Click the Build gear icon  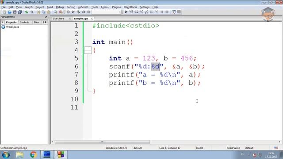click(68, 12)
